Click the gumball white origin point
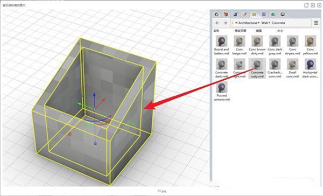The image size is (323, 196). 94,109
